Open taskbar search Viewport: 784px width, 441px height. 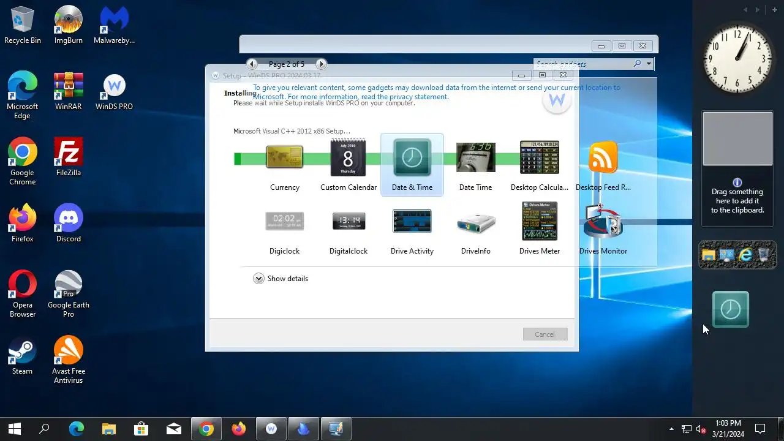coord(44,429)
